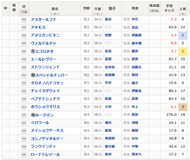Open horse page for タカネノハナコサン
Screen dimensions: 190x160
[x=47, y=83]
